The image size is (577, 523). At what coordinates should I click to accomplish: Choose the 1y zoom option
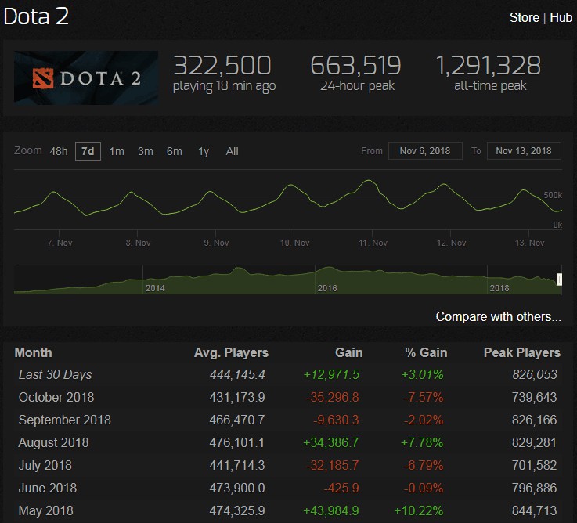(204, 151)
